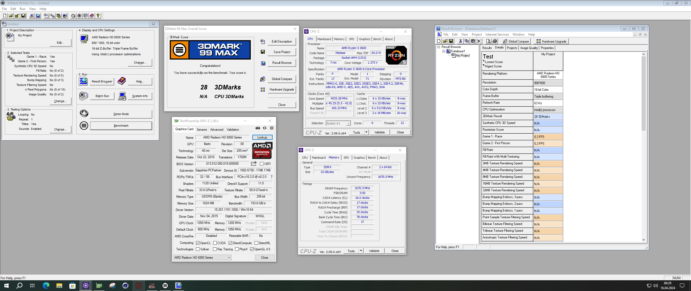Click the yellow question mark Help icon in the 3DMark toolbar
The height and width of the screenshot is (291, 691).
click(98, 16)
